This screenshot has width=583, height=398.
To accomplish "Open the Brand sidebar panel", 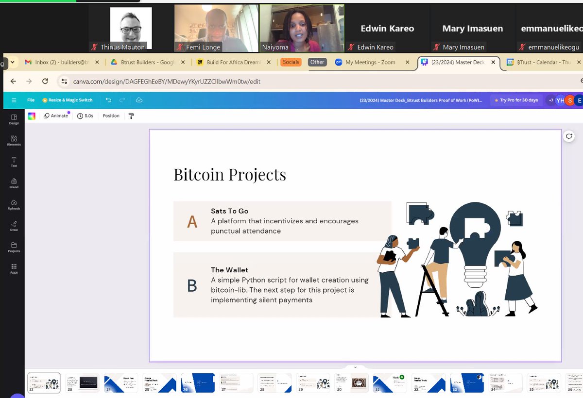I will 14,183.
